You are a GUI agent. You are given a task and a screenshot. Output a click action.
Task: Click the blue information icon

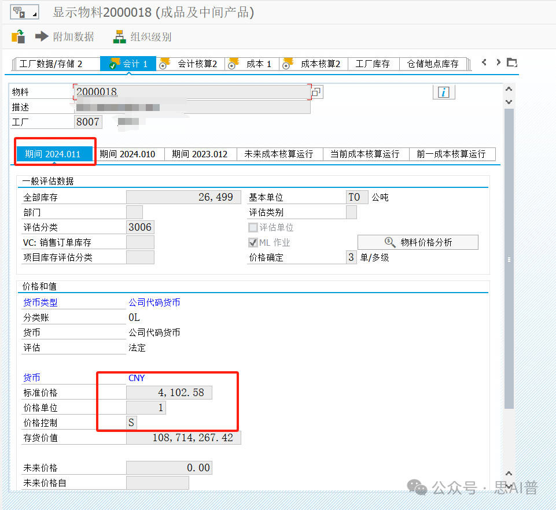pos(444,92)
